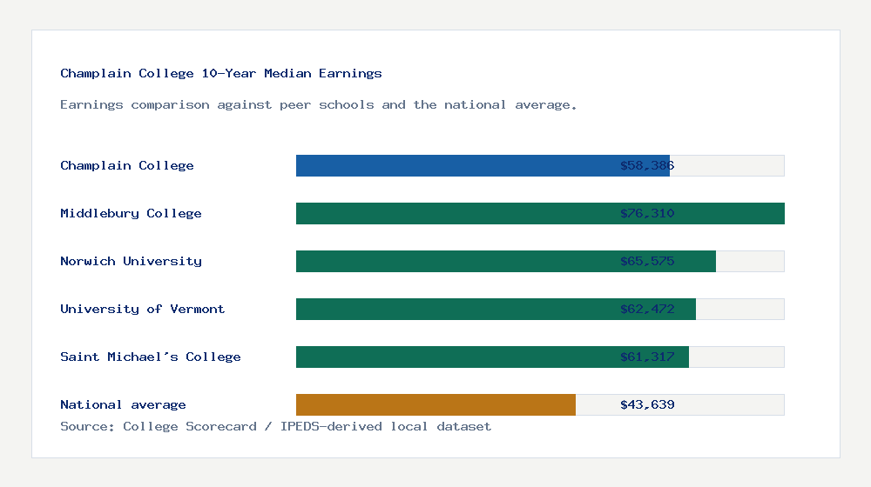
Task: Select the 'University of Vermont' row label
Action: pyautogui.click(x=143, y=309)
